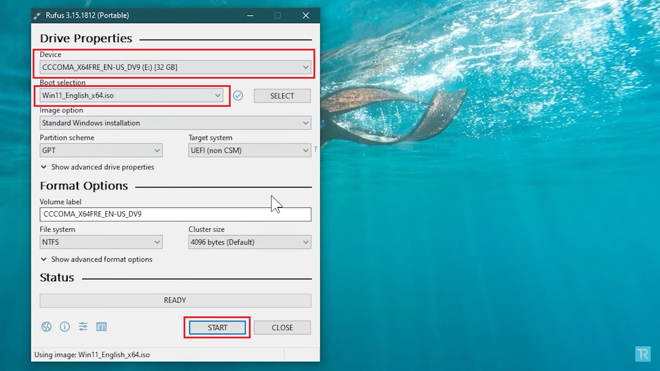Open the Cluster size dropdown
Viewport: 660px width, 371px height.
pos(305,242)
